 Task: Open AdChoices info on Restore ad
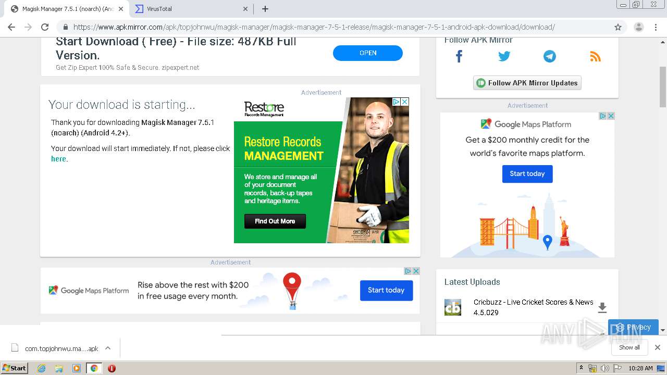click(x=396, y=102)
